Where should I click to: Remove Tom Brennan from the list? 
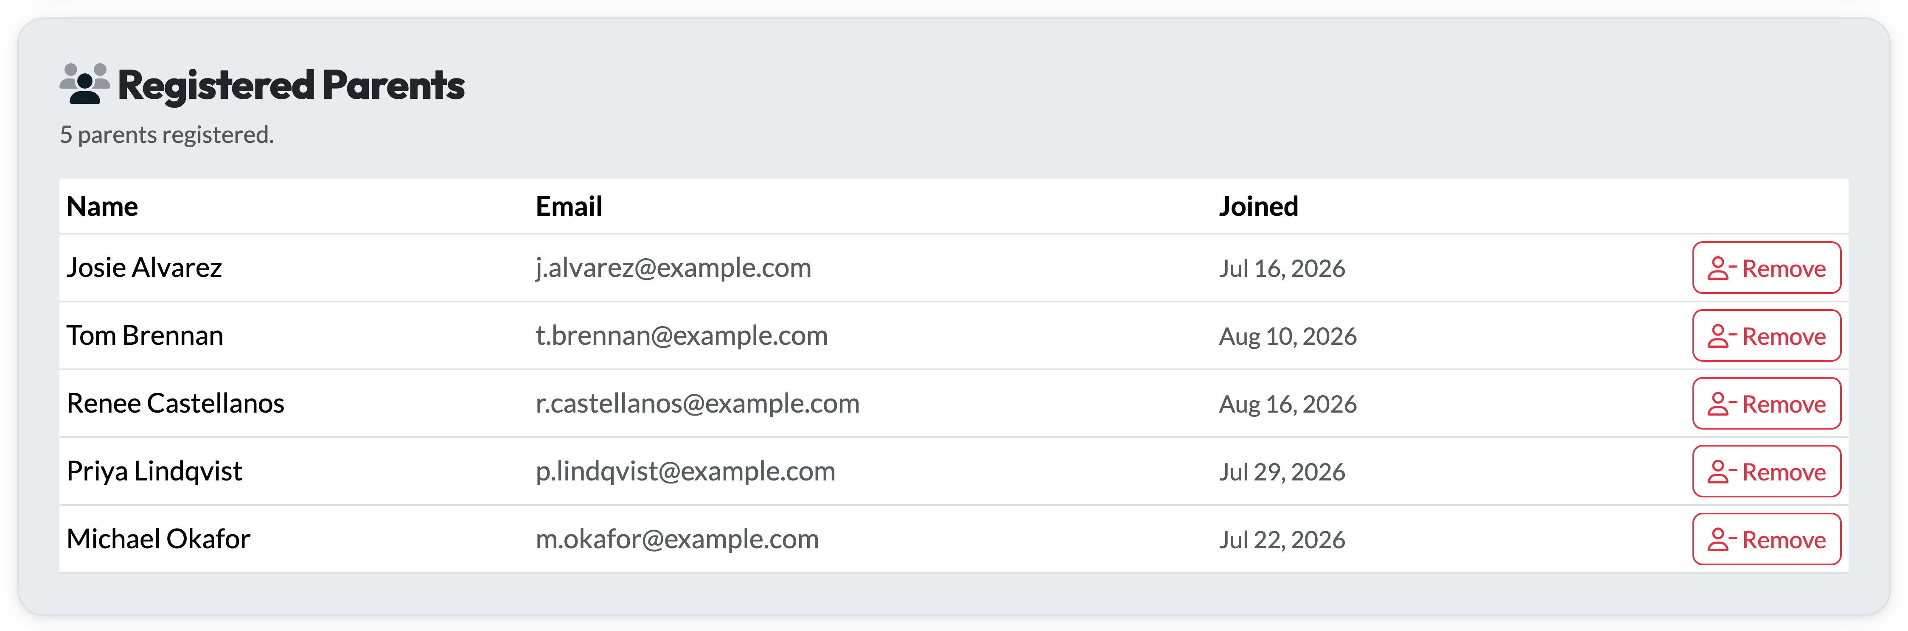coord(1766,336)
